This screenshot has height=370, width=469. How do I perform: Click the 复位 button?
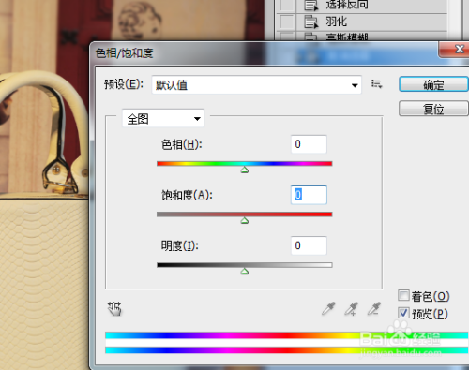tap(433, 109)
